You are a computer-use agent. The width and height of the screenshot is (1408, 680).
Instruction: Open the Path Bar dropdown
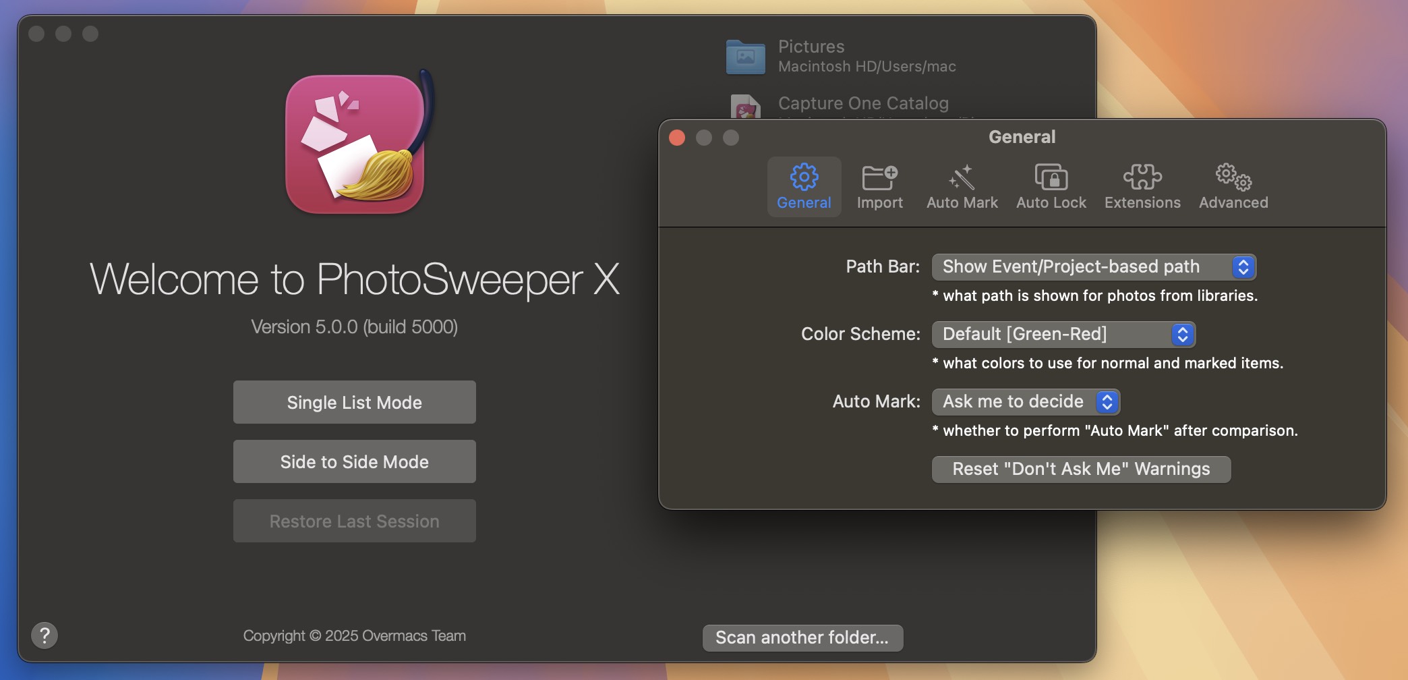pyautogui.click(x=1094, y=266)
